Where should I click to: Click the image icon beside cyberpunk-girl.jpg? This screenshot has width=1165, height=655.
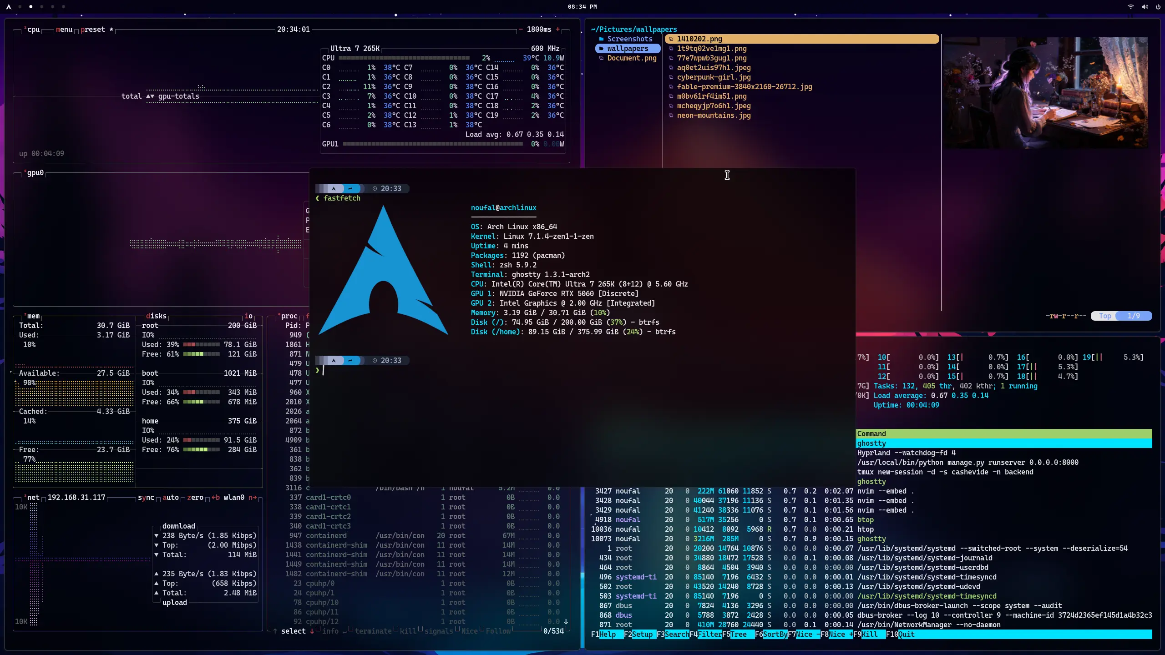tap(671, 77)
